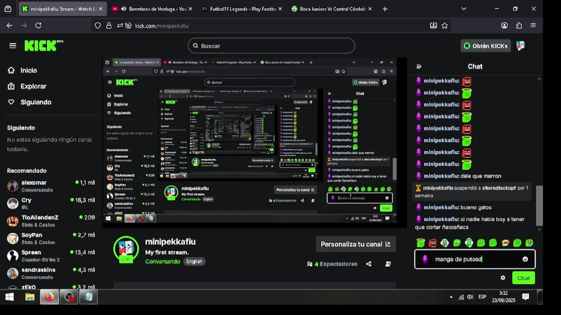
Task: View the 4 Espectadores list
Action: pos(332,264)
